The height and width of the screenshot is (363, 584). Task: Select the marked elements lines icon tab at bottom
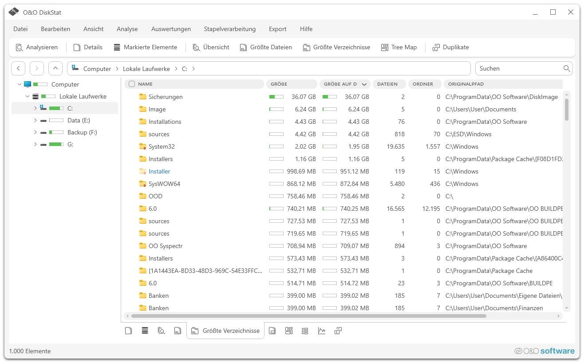point(145,331)
